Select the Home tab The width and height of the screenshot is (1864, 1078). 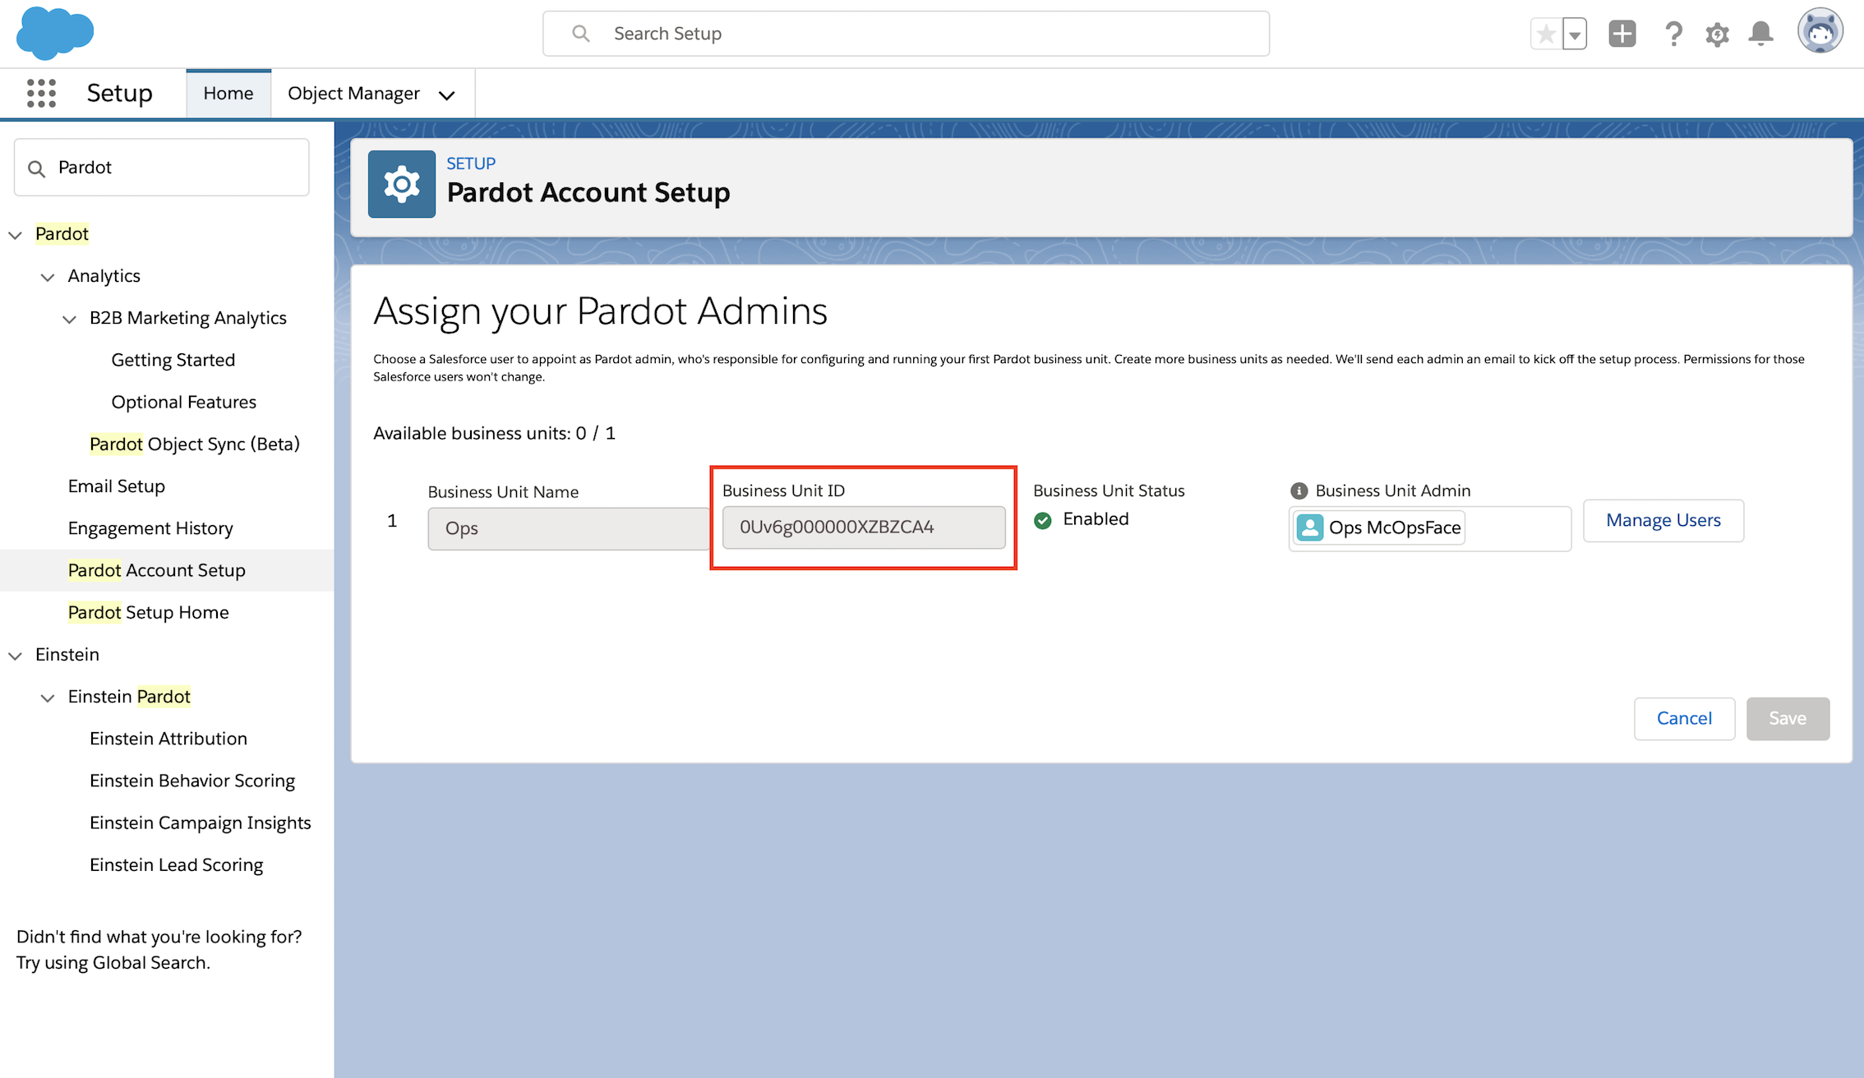[x=228, y=94]
